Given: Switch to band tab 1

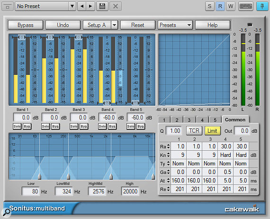Looking at the screenshot, I should (x=164, y=120).
